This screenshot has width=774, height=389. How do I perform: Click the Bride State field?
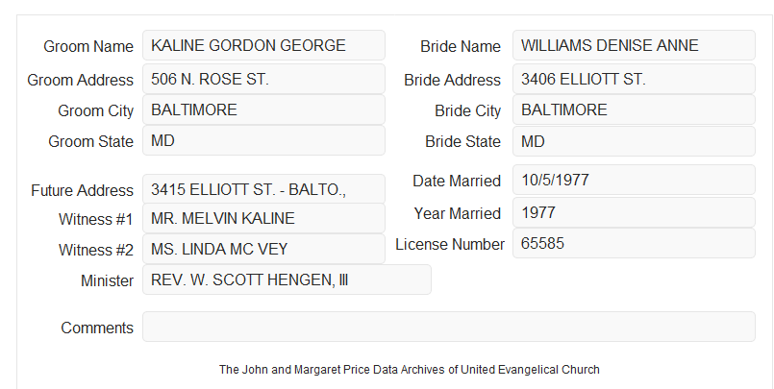click(634, 141)
